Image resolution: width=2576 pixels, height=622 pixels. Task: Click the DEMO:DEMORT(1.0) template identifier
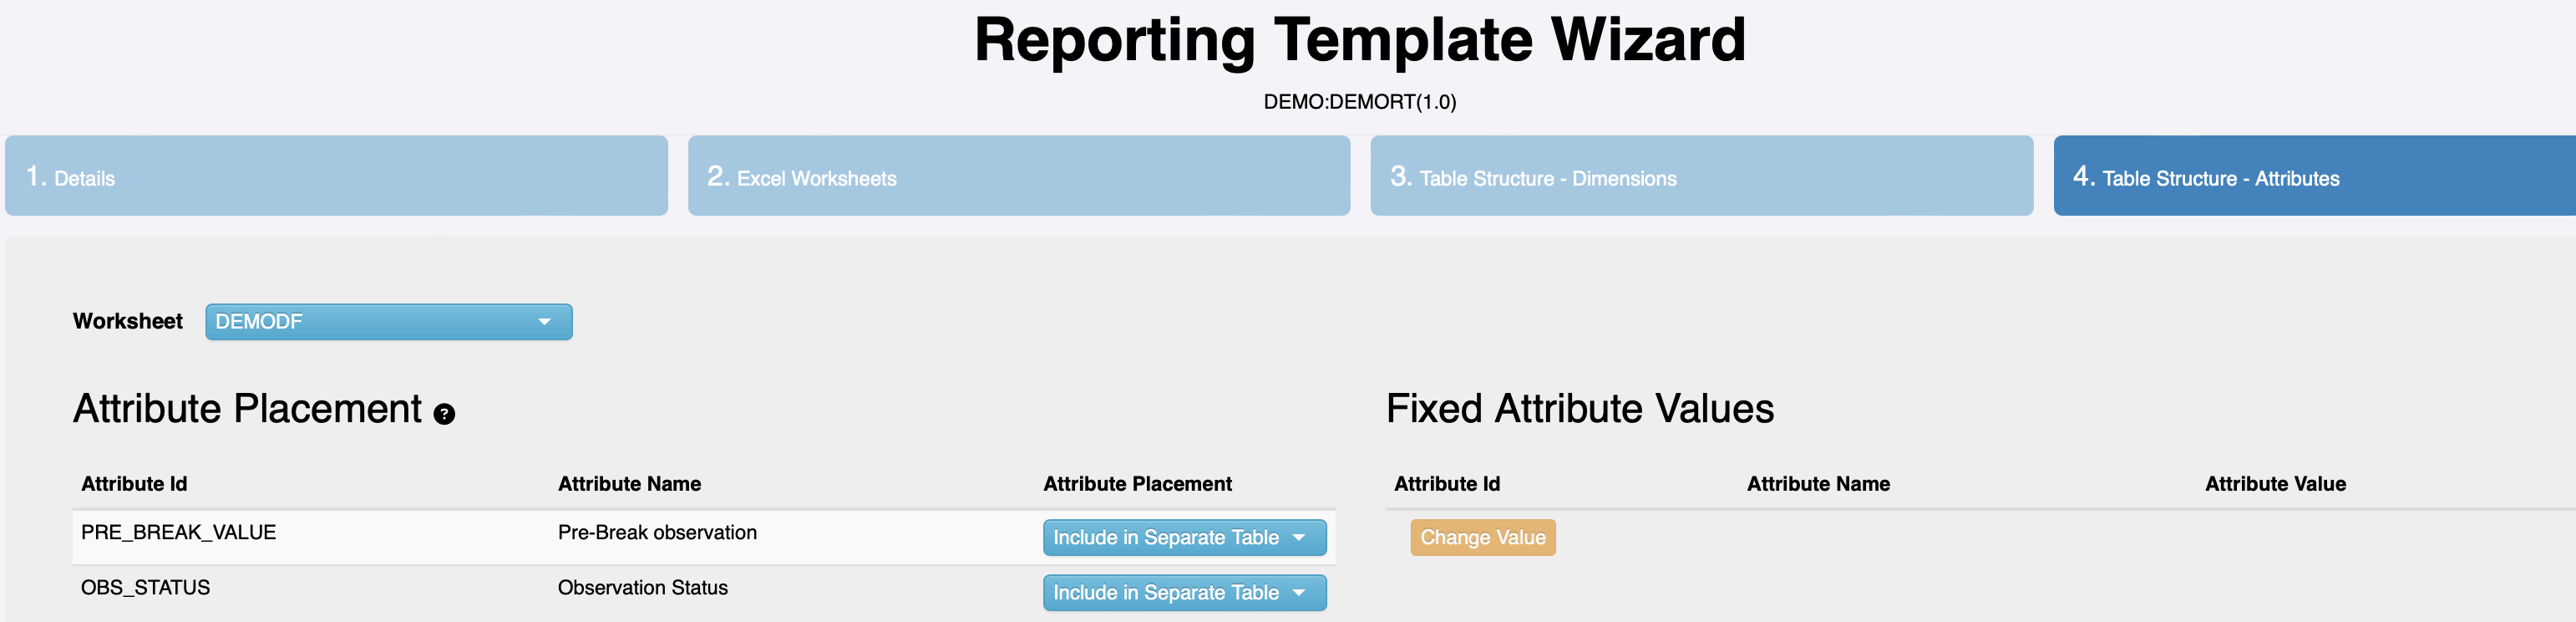1359,102
